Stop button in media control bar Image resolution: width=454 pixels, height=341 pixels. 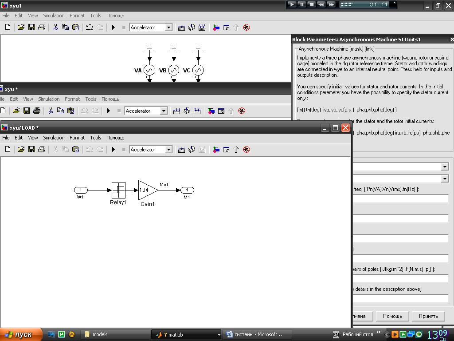(x=312, y=4)
